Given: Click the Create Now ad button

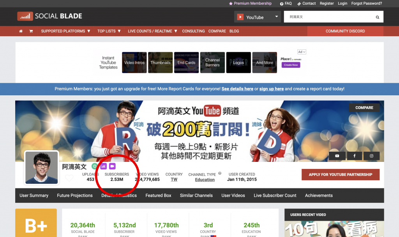Looking at the screenshot, I should pos(291,65).
